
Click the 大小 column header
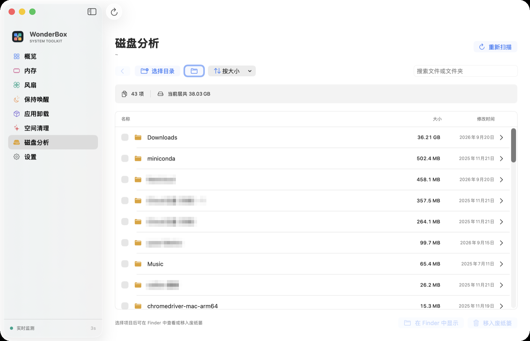[437, 119]
